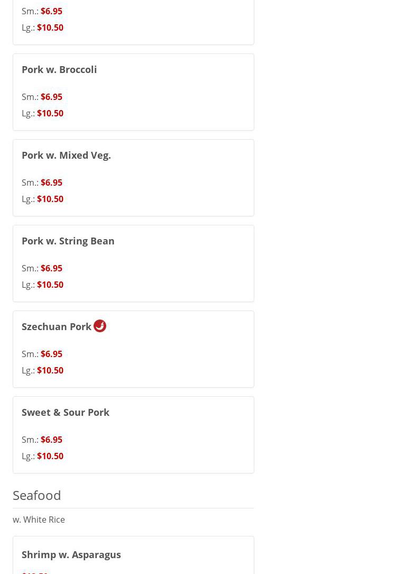Open Shrimp w. Asparagus item
407x574 pixels.
[71, 554]
